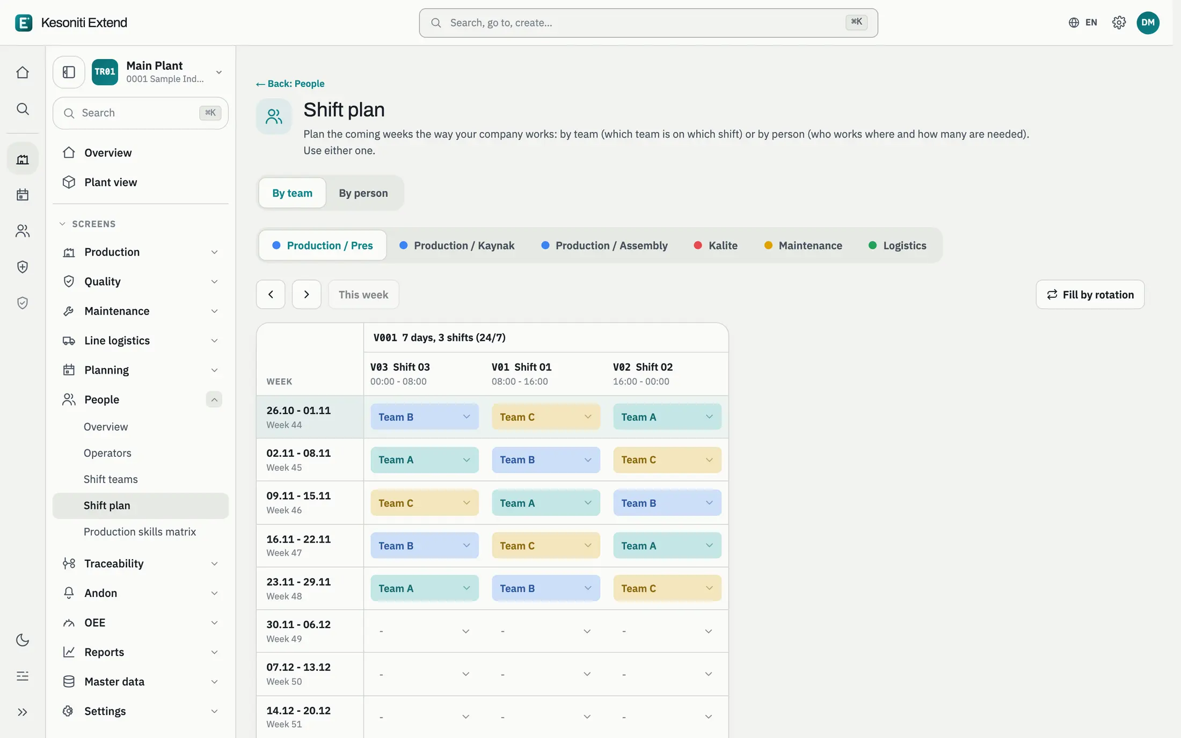Screen dimensions: 1181x738
Task: Open Production skills matrix item
Action: 141,532
